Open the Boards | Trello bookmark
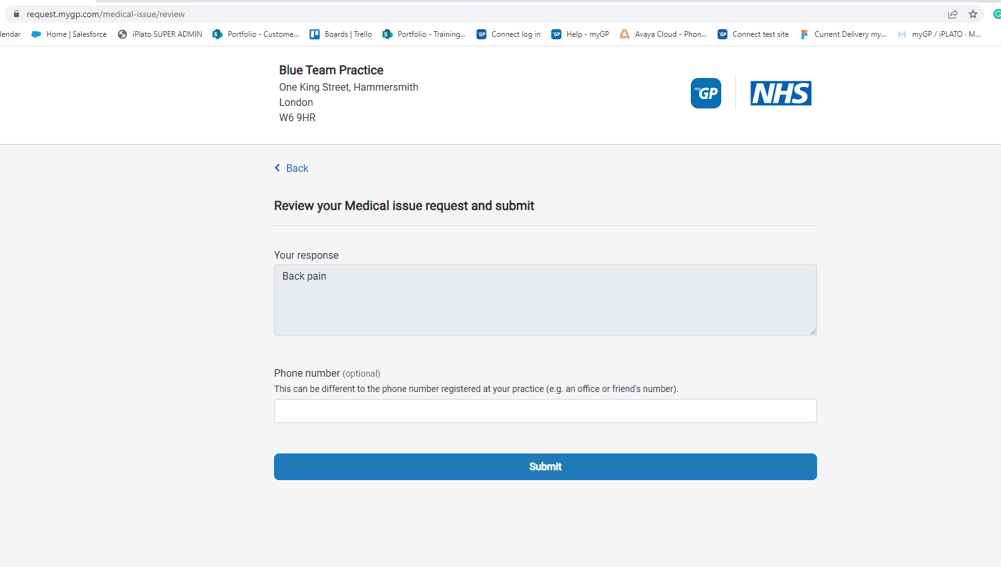Screen dimensions: 1001x567 click(x=341, y=34)
